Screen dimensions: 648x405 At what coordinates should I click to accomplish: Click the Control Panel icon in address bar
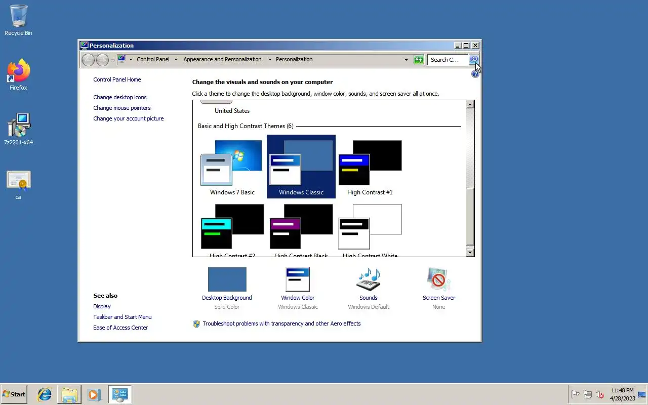121,59
